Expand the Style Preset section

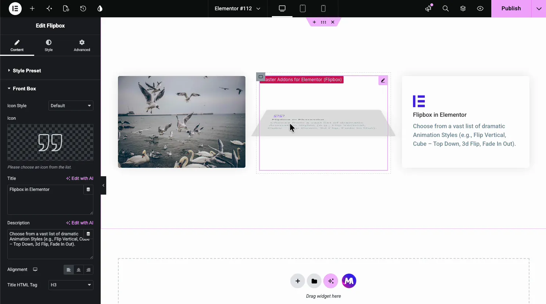click(50, 70)
